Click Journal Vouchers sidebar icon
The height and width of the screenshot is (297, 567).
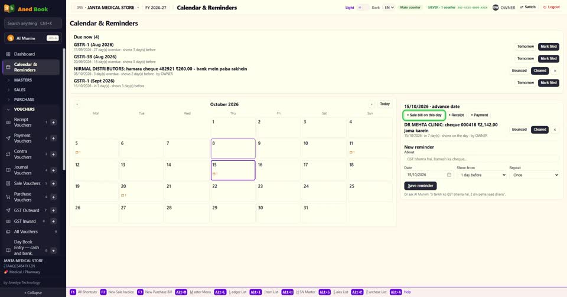tap(8, 170)
